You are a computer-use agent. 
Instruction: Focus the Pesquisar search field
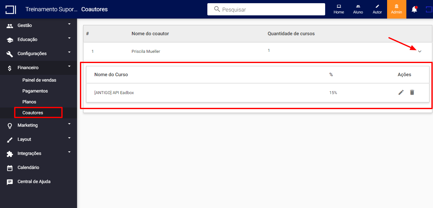coord(266,9)
